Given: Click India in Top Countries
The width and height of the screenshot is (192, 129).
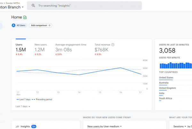Looking at the screenshot, I should [x=162, y=93].
